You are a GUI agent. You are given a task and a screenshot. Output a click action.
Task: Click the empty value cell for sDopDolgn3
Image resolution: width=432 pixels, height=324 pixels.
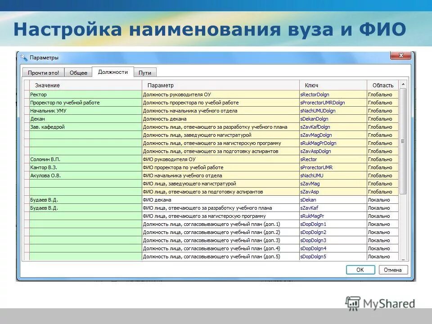pyautogui.click(x=85, y=240)
